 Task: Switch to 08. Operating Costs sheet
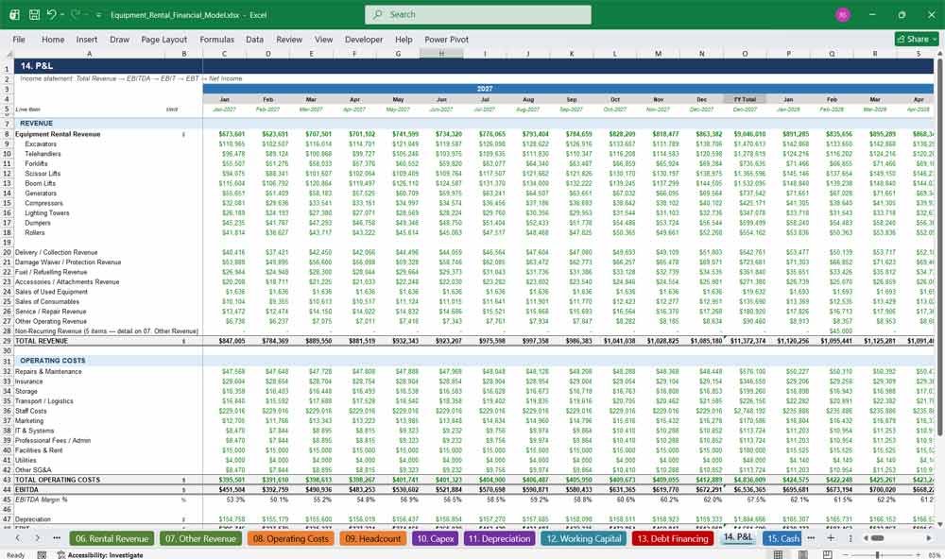coord(291,538)
